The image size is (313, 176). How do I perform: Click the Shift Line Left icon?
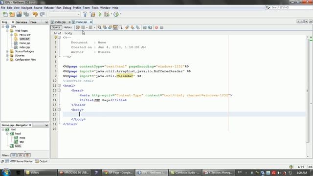click(145, 27)
